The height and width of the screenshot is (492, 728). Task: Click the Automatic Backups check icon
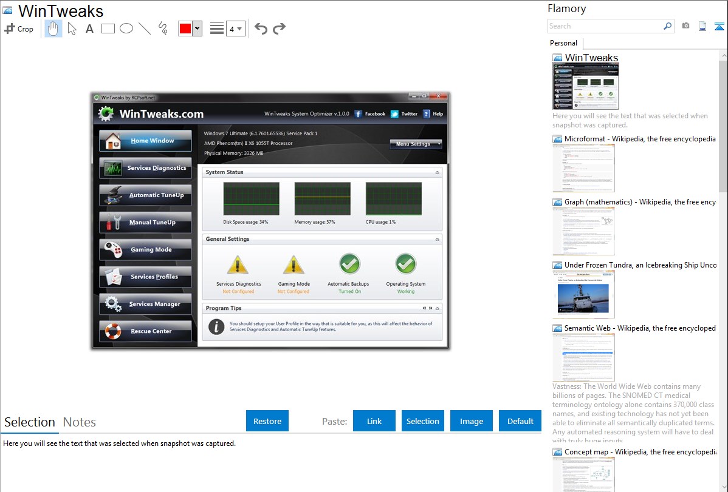click(x=349, y=264)
